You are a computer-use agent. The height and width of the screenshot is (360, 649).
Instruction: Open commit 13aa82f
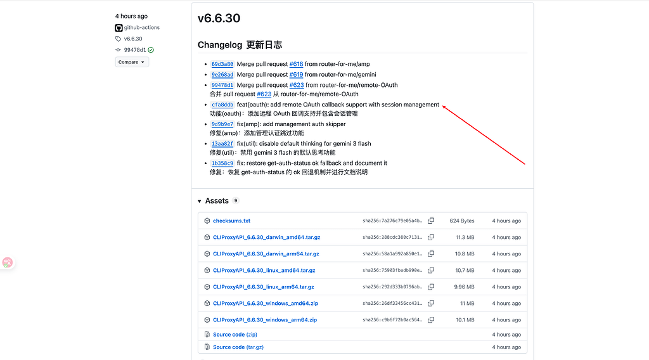222,144
